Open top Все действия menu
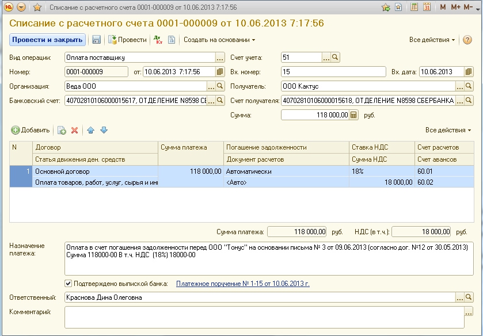Screen dimensions: 483x336 click(x=432, y=40)
